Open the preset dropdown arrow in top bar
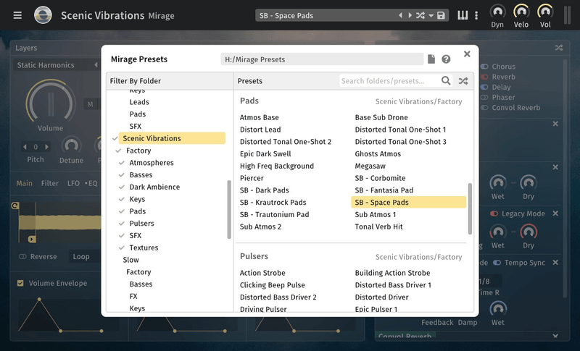 (x=431, y=15)
